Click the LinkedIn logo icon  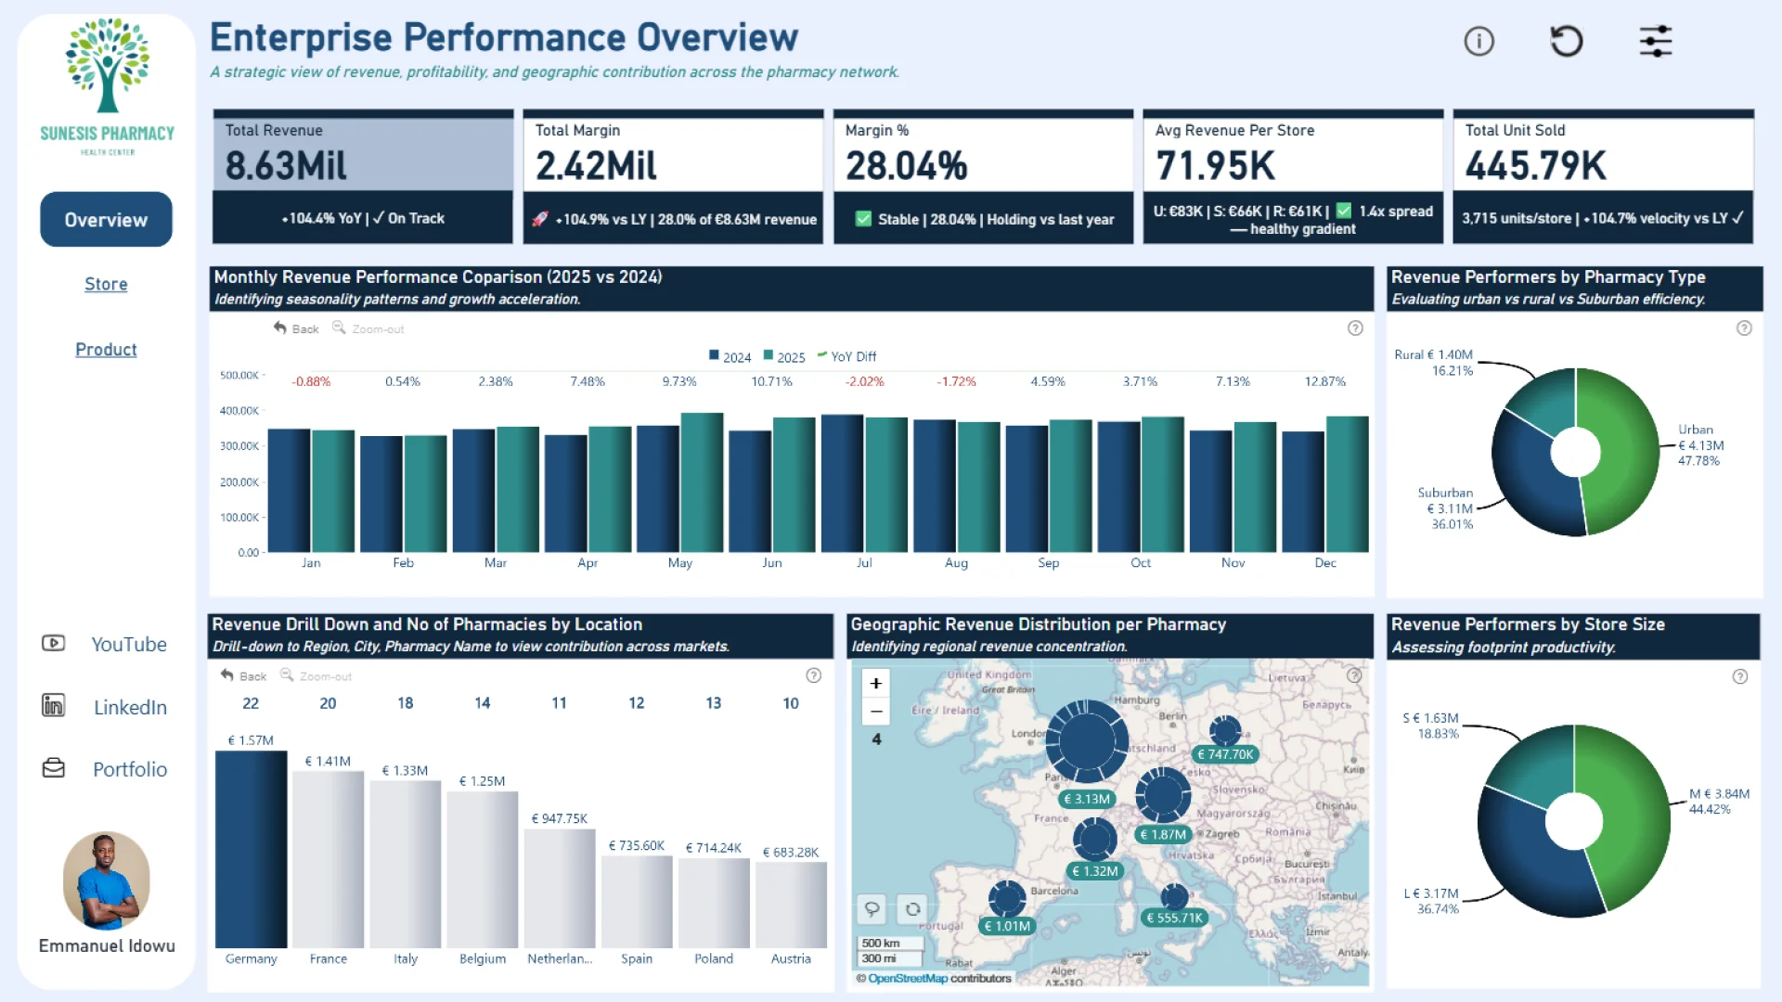click(x=54, y=706)
